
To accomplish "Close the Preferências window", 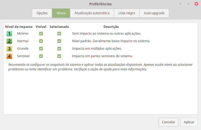I will [x=196, y=4].
